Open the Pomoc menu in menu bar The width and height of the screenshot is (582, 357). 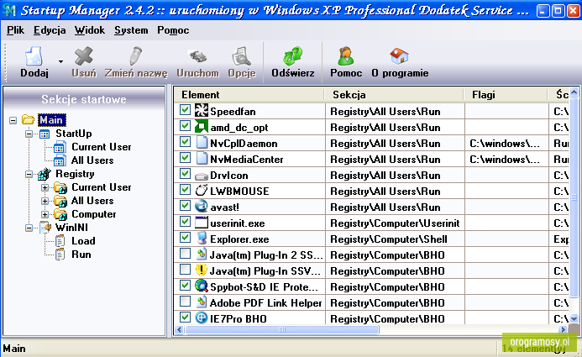click(x=173, y=30)
